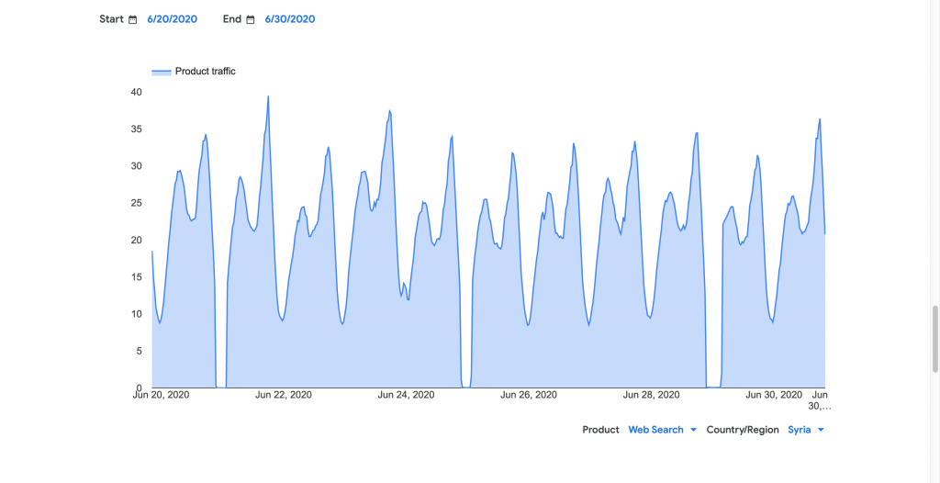The height and width of the screenshot is (483, 940).
Task: Expand the Syria country/region dropdown
Action: [806, 430]
